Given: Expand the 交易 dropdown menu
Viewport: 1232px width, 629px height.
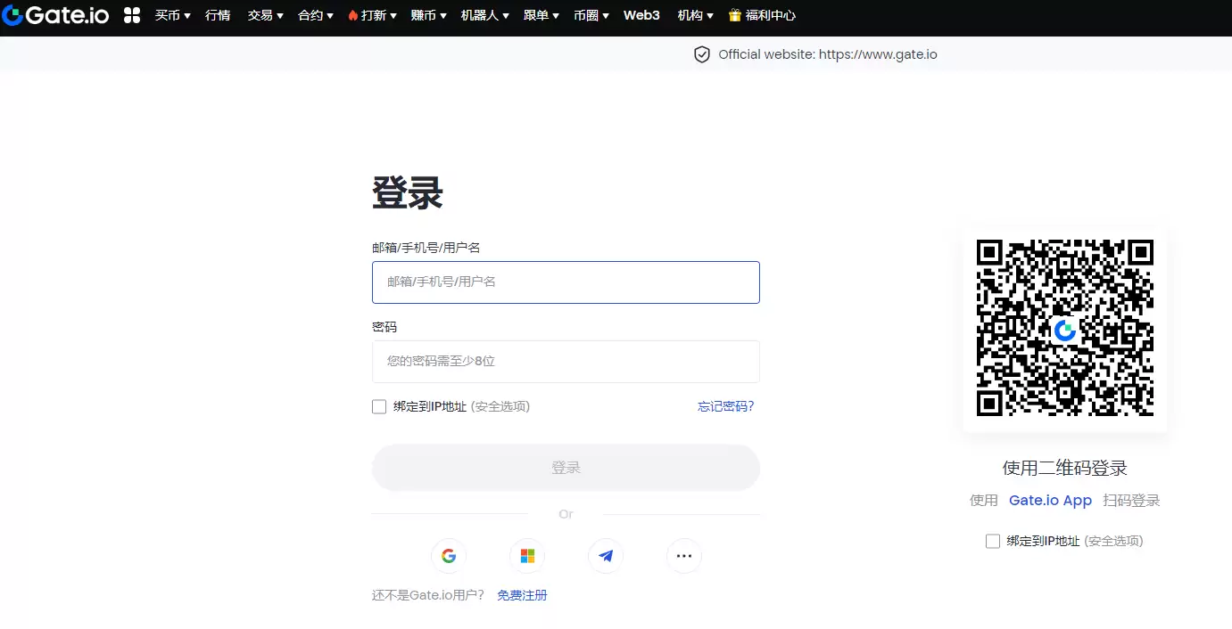Looking at the screenshot, I should pos(265,15).
